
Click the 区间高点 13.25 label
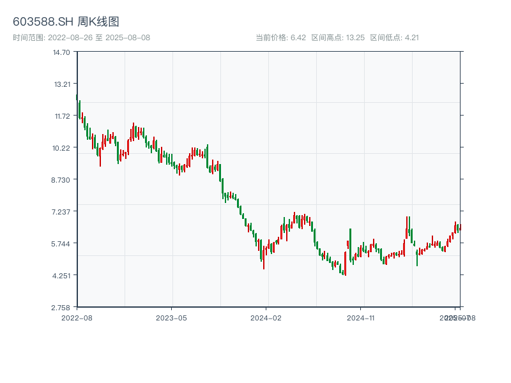coord(338,38)
